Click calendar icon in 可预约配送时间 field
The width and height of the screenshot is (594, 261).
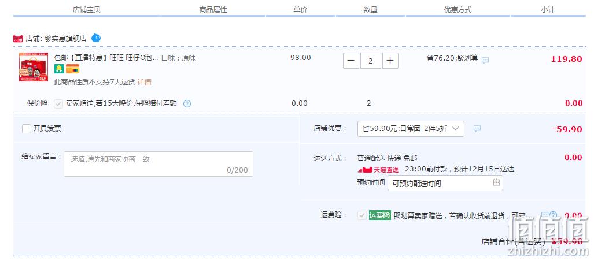coord(496,182)
